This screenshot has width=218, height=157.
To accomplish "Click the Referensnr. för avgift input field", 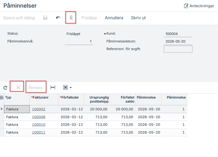I will click(x=178, y=49).
